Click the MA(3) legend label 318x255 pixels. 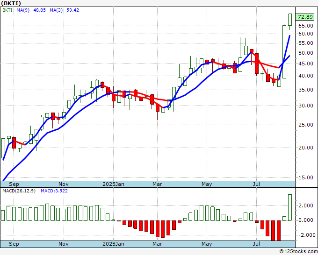[x=56, y=10]
